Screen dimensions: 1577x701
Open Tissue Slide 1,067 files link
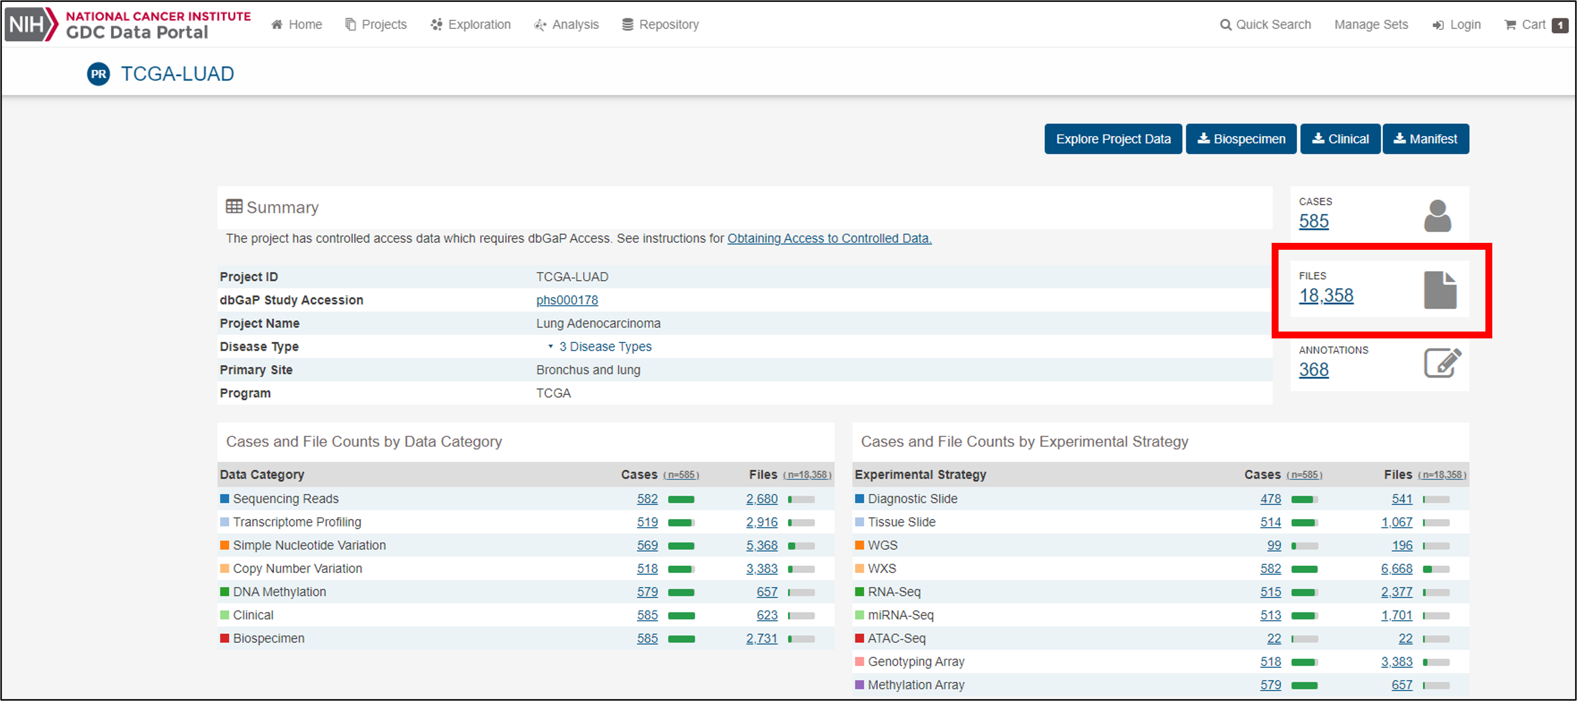coord(1396,522)
